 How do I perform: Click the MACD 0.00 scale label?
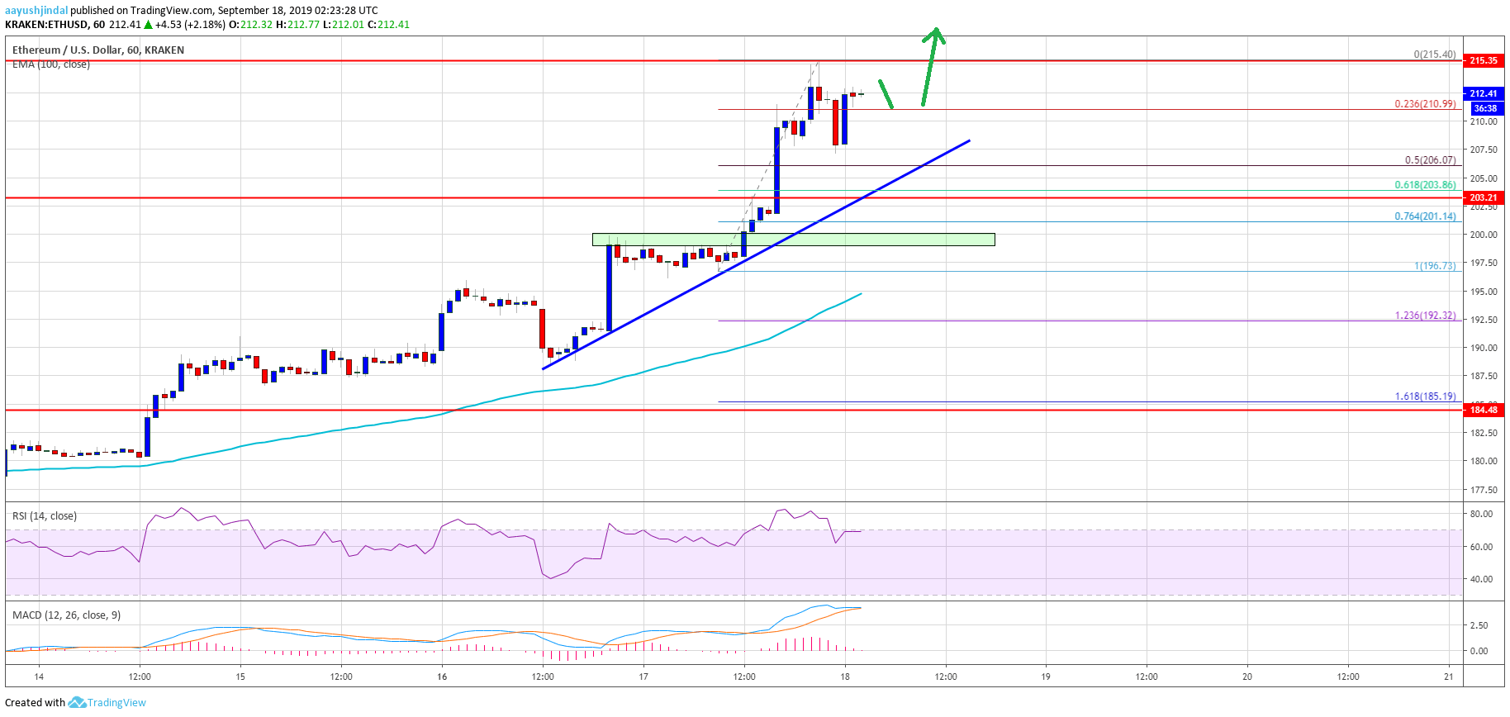point(1479,651)
